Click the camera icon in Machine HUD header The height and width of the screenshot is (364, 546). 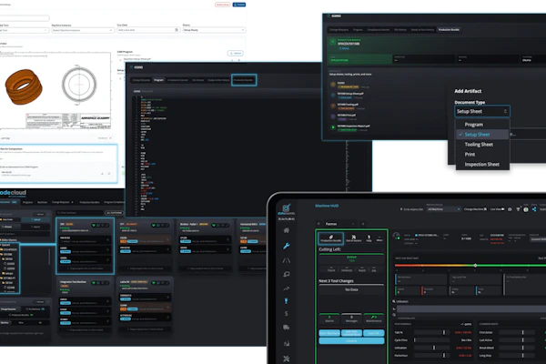pyautogui.click(x=510, y=209)
